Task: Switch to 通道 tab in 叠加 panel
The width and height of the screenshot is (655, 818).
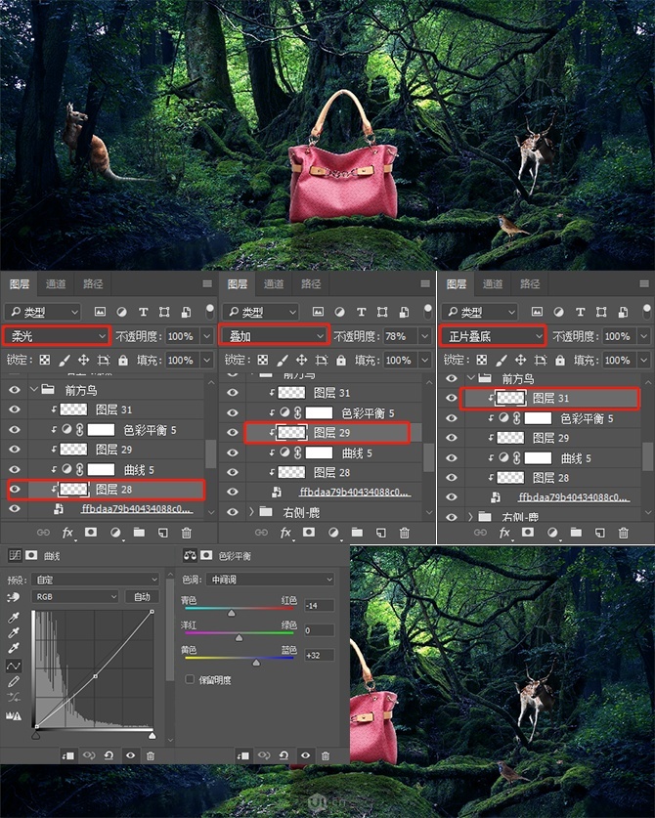Action: click(x=274, y=283)
